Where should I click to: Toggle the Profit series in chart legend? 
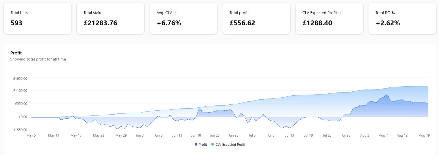coord(201,145)
